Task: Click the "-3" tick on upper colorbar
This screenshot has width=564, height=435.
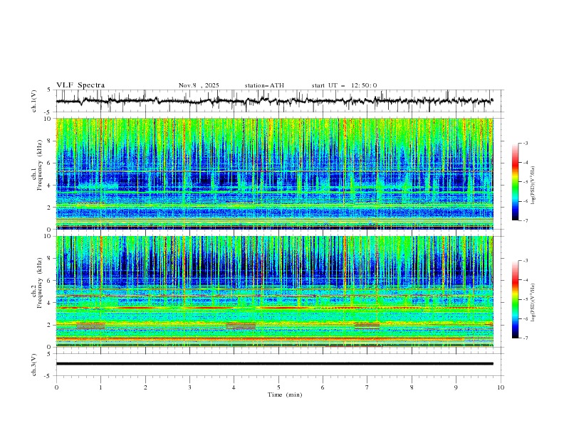Action: [526, 143]
